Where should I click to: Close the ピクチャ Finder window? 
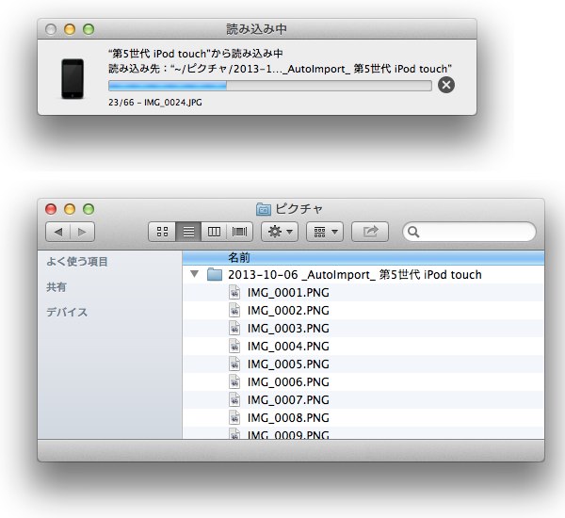(x=51, y=209)
